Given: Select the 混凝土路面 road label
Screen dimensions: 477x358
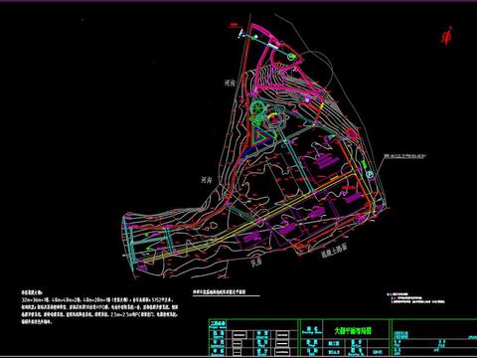Looking at the screenshot, I should pyautogui.click(x=334, y=252).
